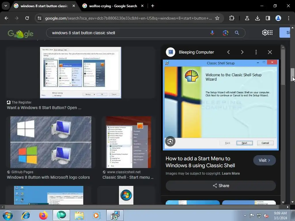295x221 pixels.
Task: Open the Google apps grid
Action: click(270, 33)
